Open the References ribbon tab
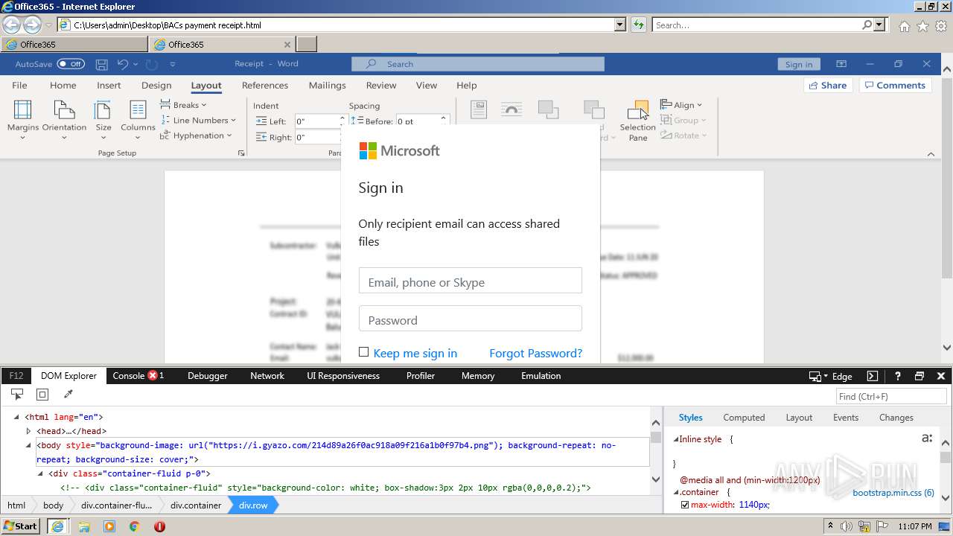953x536 pixels. 265,85
